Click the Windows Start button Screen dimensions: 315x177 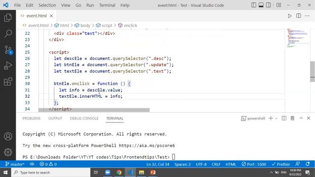tap(5, 173)
